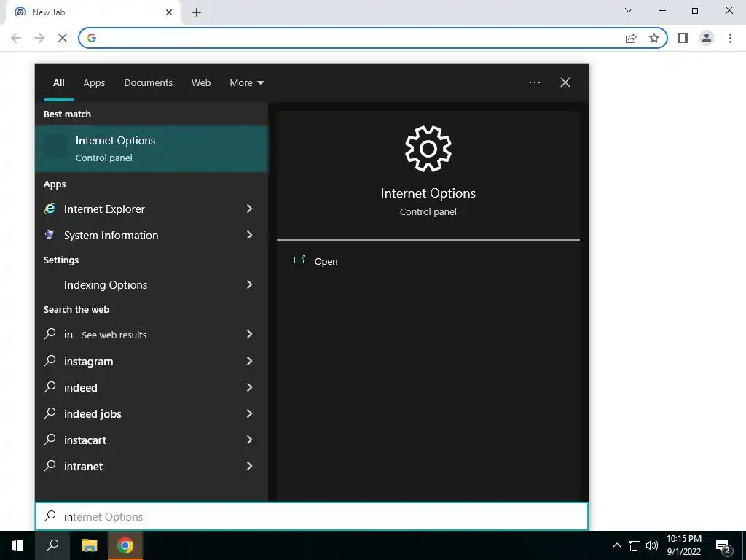
Task: Click the taskbar search magnifier icon
Action: click(52, 545)
